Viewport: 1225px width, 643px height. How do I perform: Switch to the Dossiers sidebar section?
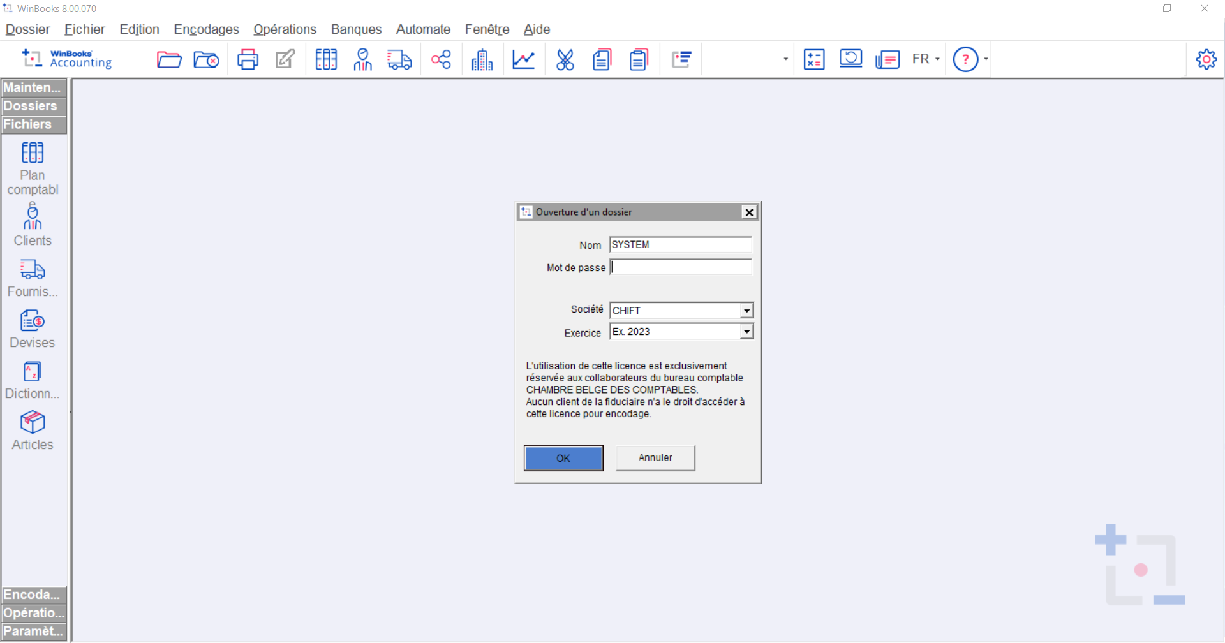31,106
